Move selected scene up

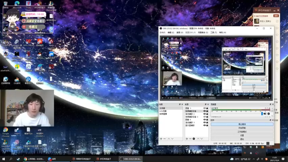click(x=169, y=139)
